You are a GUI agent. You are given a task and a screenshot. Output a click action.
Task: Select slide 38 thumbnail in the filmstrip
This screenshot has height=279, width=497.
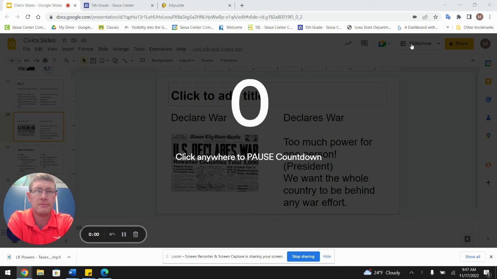pyautogui.click(x=38, y=127)
